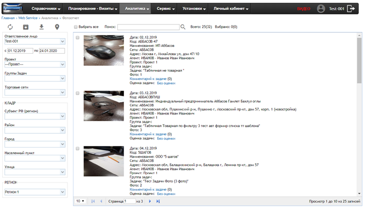Open the 'Проект' dropdown filter
The image size is (368, 209).
pyautogui.click(x=35, y=64)
